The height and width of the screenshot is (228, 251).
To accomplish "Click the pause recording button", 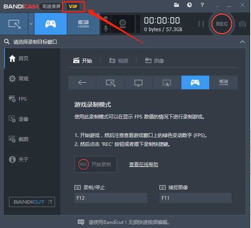I will click(x=201, y=24).
